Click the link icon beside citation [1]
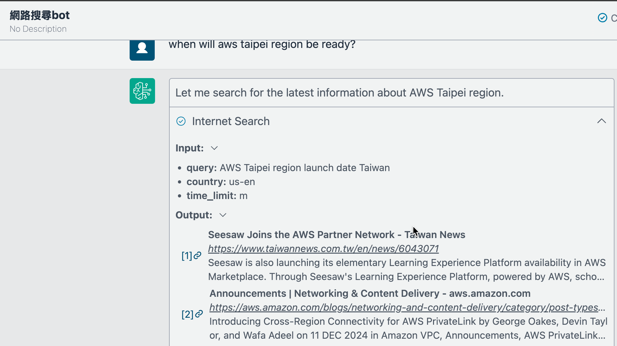Image resolution: width=617 pixels, height=346 pixels. pos(198,256)
